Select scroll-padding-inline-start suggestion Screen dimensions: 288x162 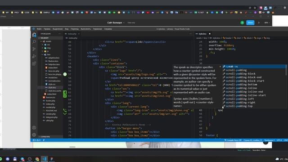coord(254,95)
